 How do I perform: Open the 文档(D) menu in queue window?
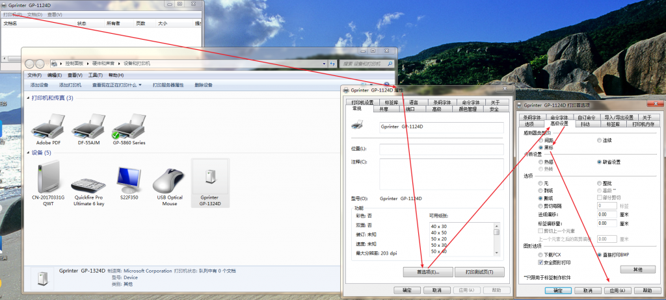pos(34,14)
